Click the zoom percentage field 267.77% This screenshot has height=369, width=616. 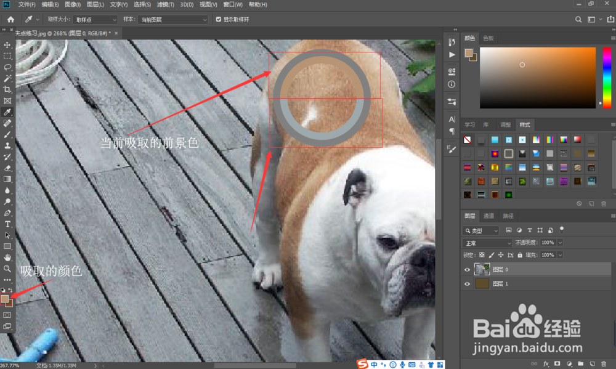coord(9,365)
